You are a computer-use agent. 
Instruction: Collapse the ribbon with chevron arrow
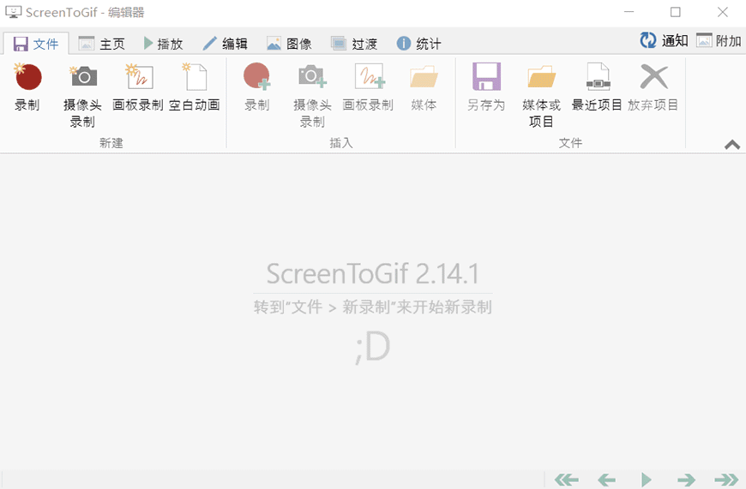[x=732, y=145]
